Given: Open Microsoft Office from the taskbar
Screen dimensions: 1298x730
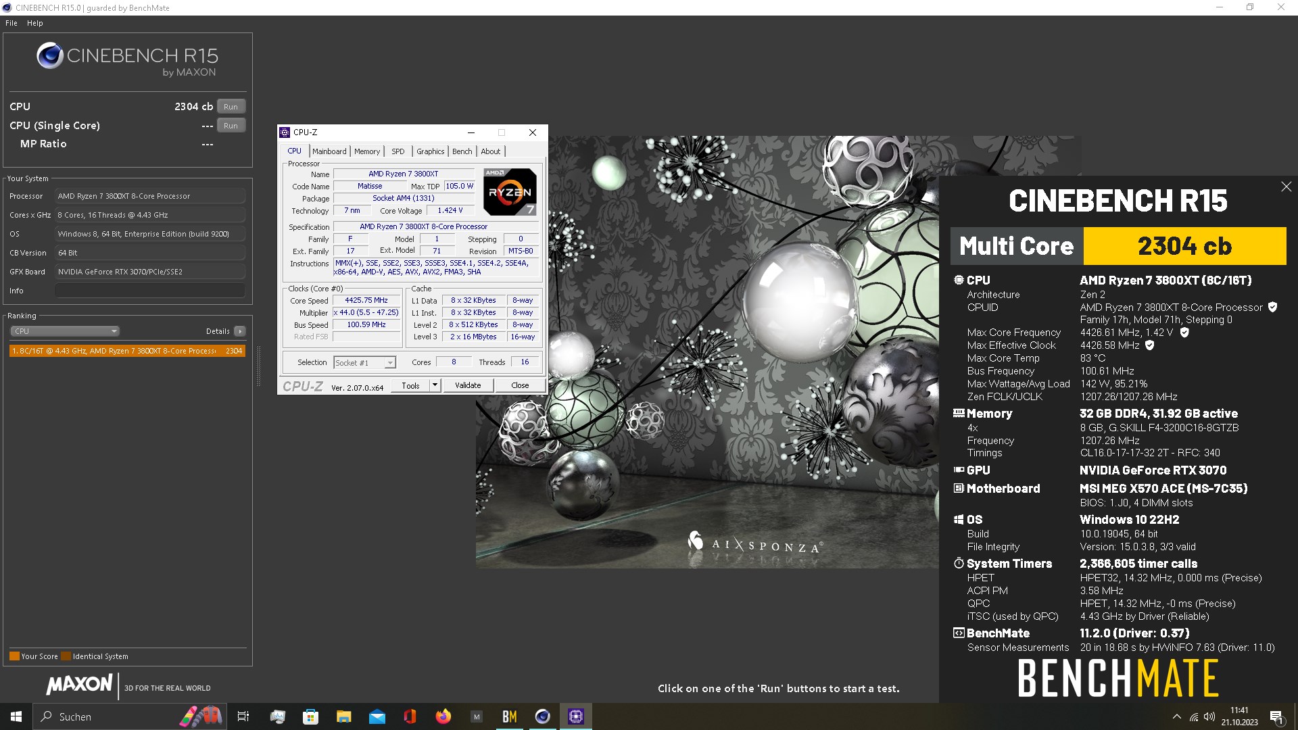Looking at the screenshot, I should point(410,716).
